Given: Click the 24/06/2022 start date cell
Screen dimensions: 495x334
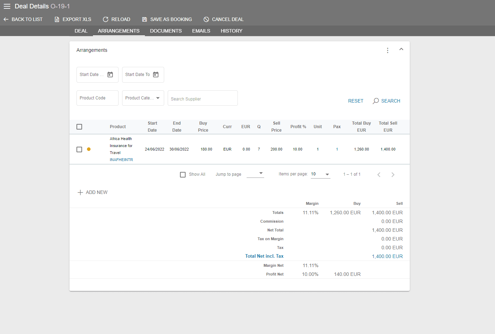Looking at the screenshot, I should tap(154, 149).
